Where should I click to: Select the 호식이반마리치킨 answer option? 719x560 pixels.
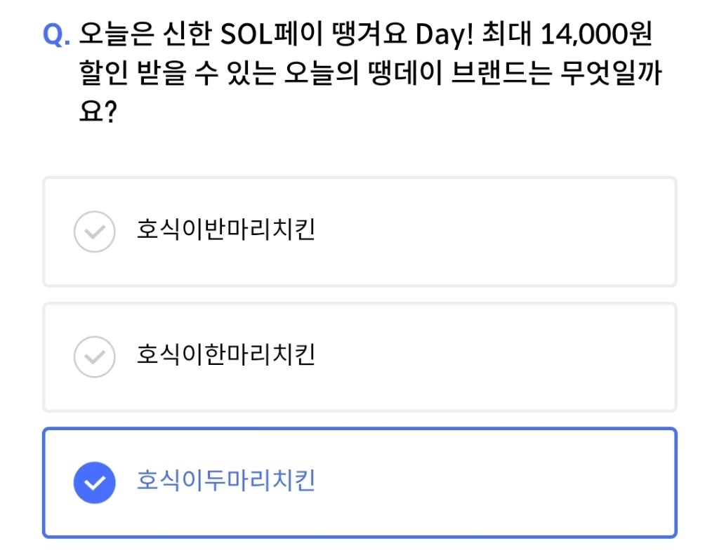click(x=359, y=232)
